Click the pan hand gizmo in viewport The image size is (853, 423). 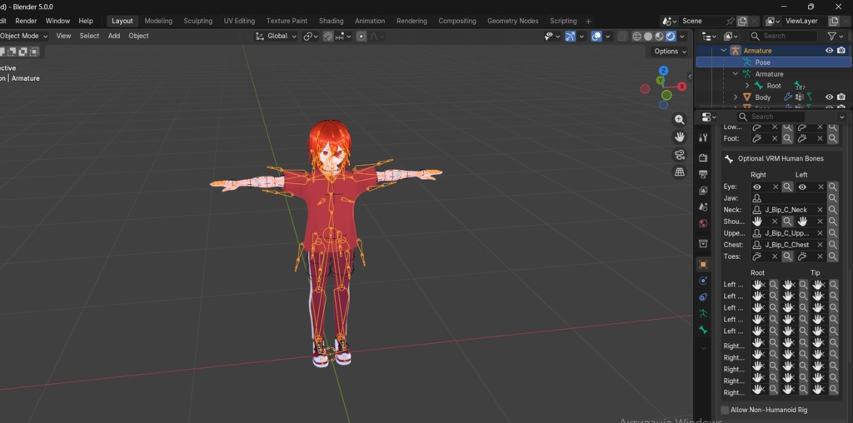pyautogui.click(x=680, y=137)
